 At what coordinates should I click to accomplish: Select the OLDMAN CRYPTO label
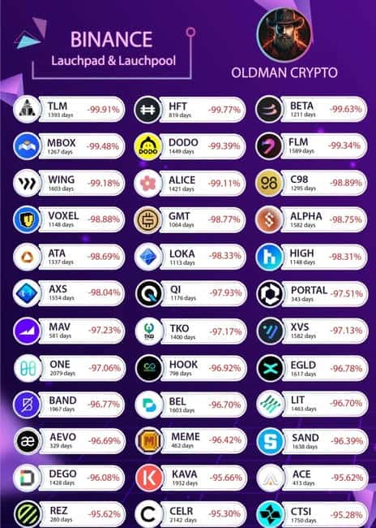(x=284, y=73)
